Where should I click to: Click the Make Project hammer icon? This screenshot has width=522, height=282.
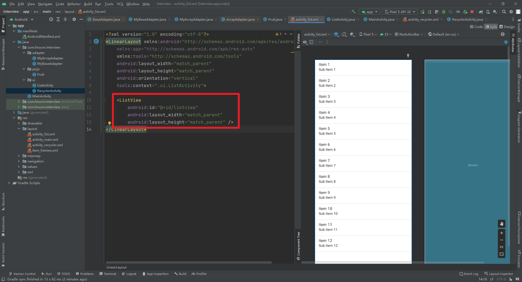point(354,12)
